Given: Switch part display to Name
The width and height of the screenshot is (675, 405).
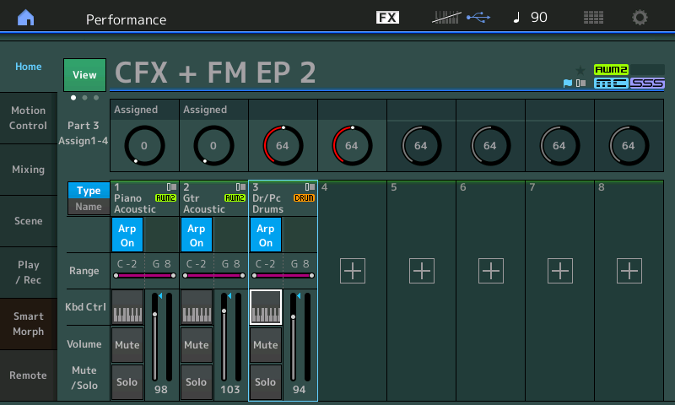Looking at the screenshot, I should (x=89, y=207).
